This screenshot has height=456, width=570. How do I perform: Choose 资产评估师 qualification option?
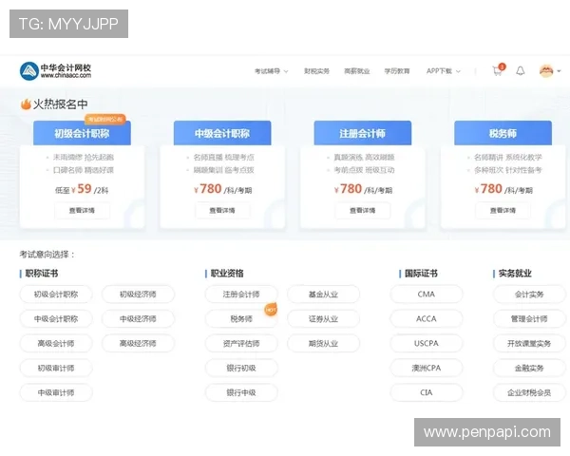[241, 343]
